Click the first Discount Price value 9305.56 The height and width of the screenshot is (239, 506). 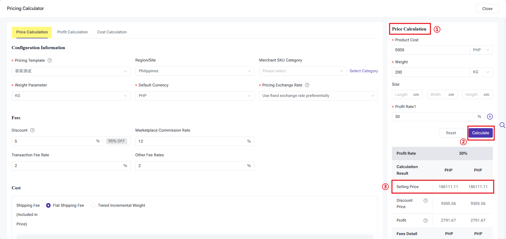click(448, 204)
